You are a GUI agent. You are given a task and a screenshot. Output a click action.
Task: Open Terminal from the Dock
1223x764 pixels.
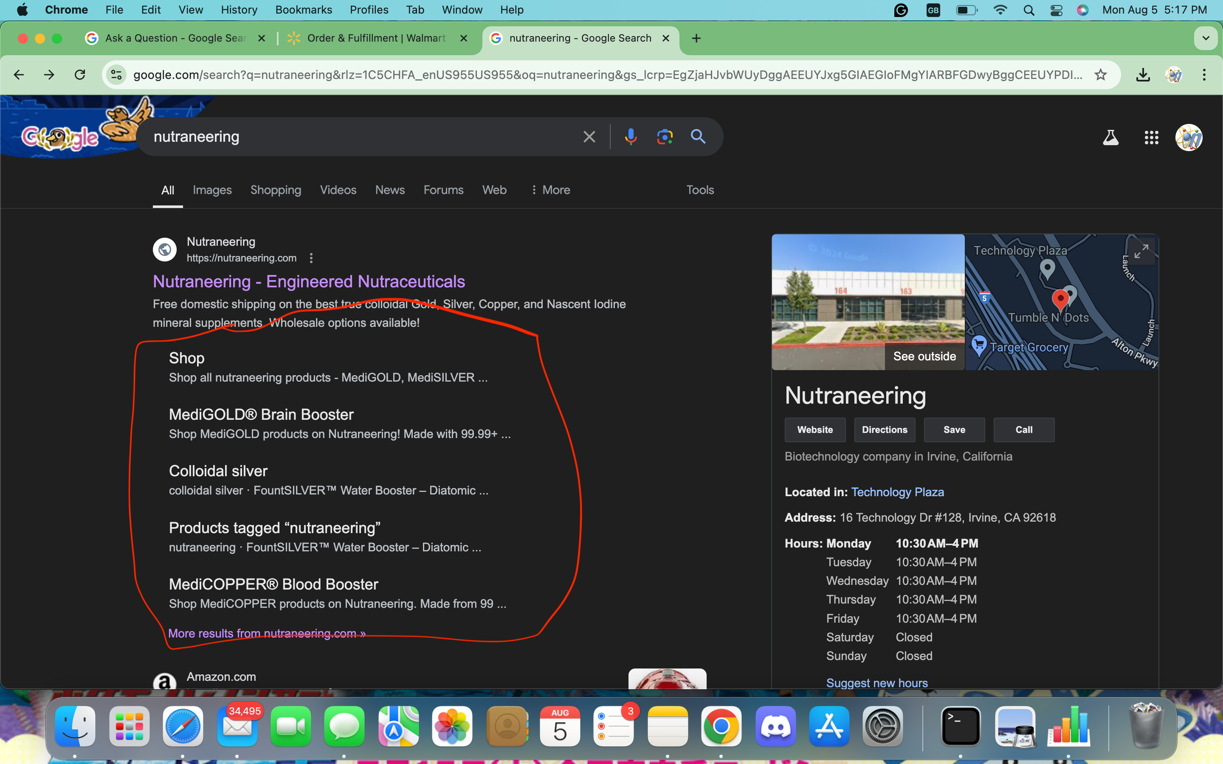coord(960,726)
